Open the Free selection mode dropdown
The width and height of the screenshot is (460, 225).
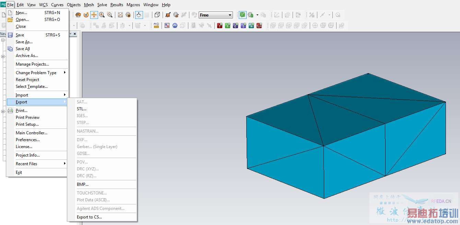[230, 15]
